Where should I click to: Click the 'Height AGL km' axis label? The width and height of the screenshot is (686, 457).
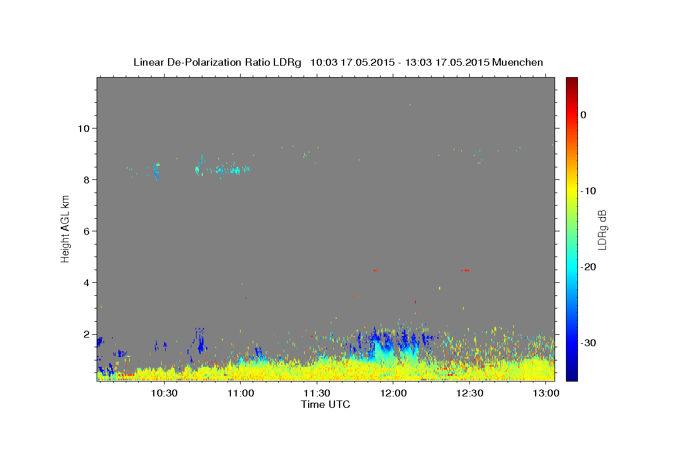coord(66,228)
